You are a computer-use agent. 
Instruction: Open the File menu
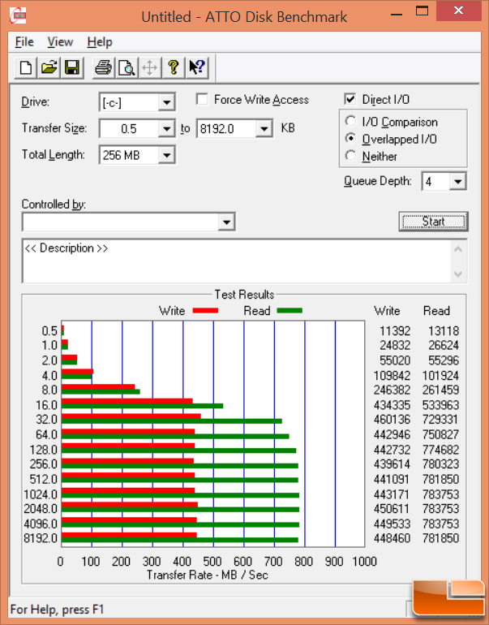[24, 42]
